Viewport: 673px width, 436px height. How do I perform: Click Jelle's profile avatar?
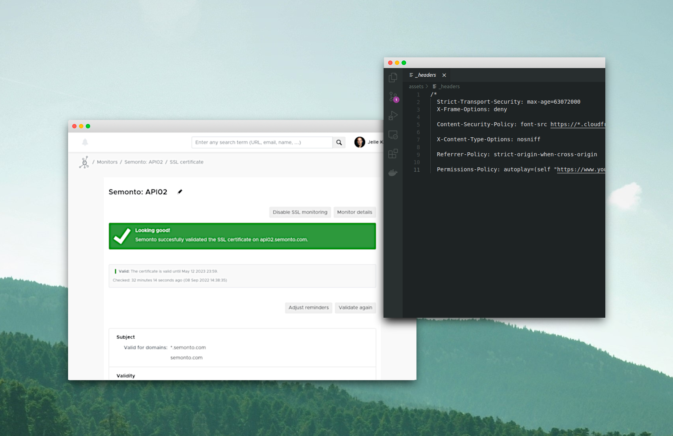click(x=359, y=142)
